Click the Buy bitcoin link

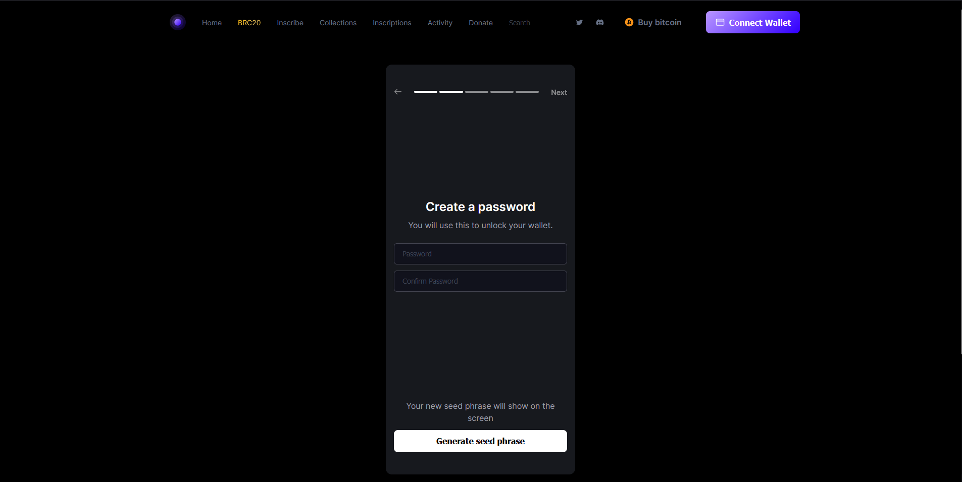pyautogui.click(x=659, y=22)
